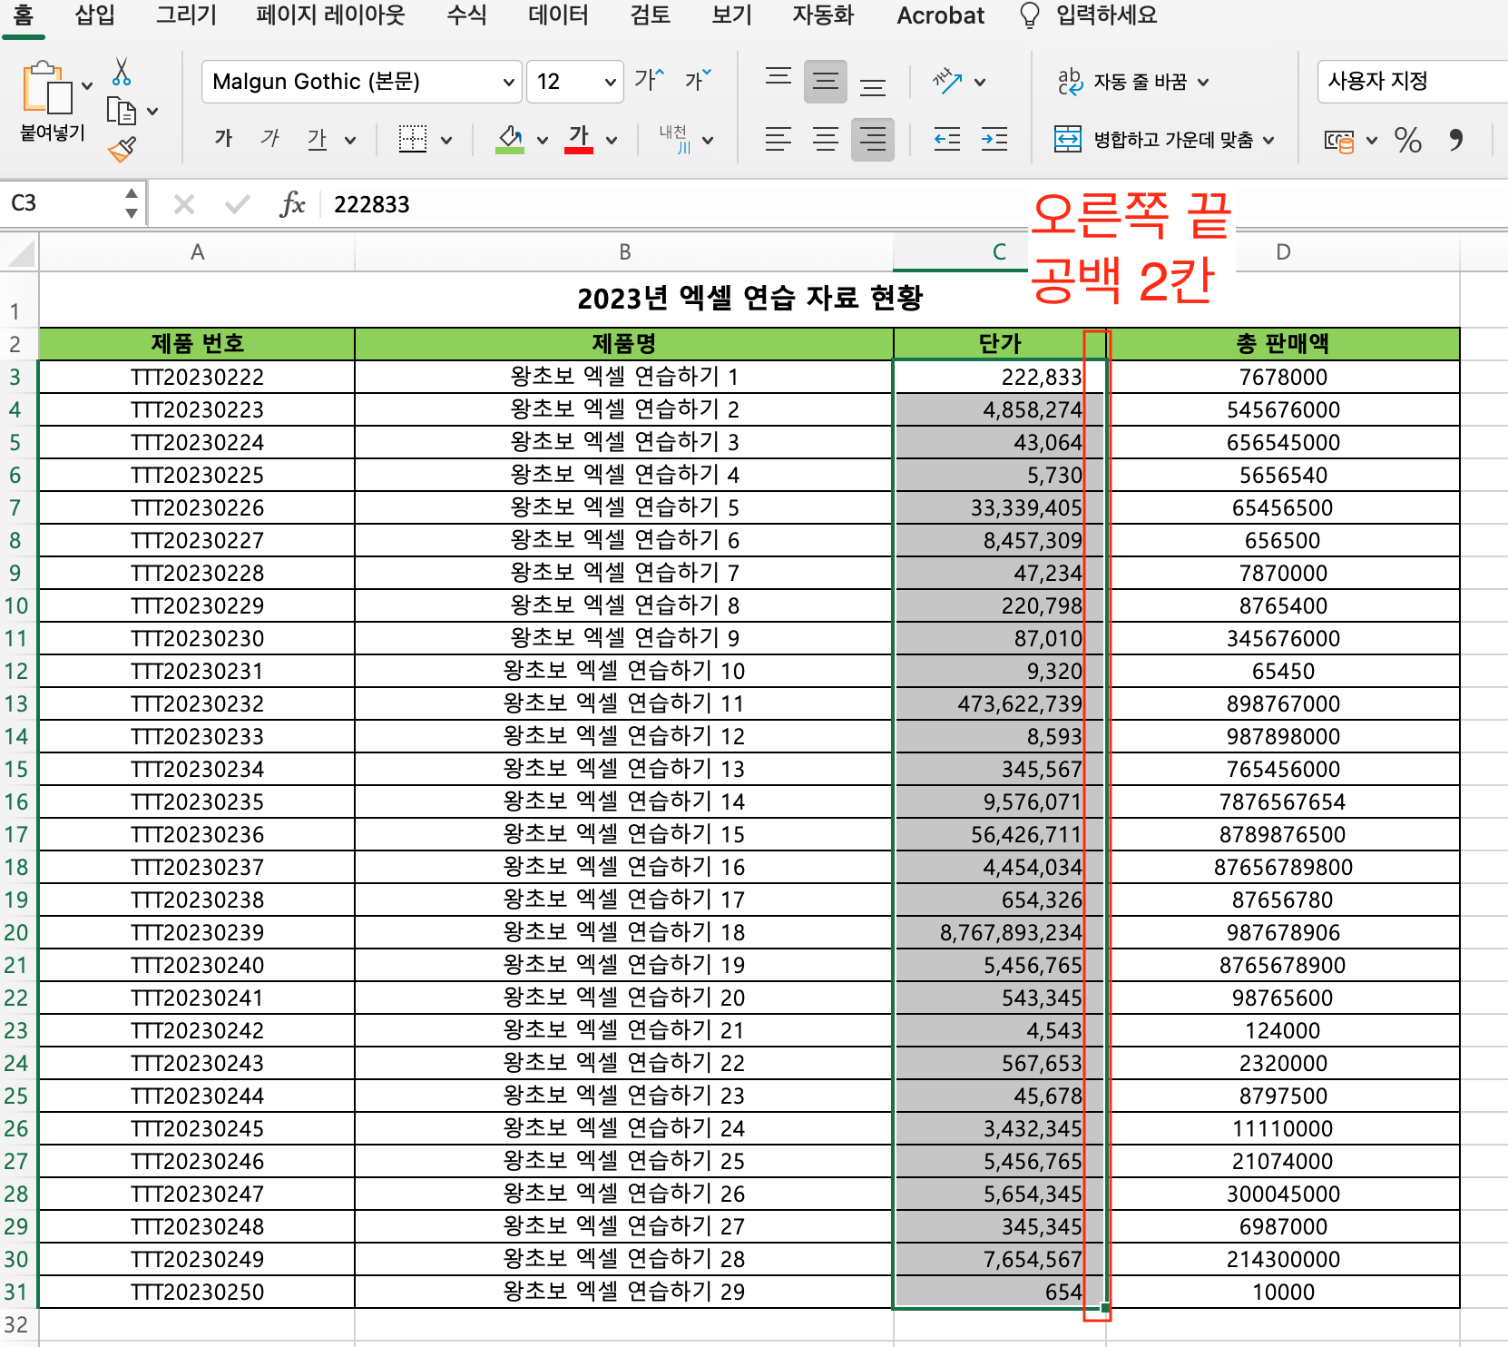Expand the paste options arrow
This screenshot has width=1508, height=1347.
pos(87,86)
